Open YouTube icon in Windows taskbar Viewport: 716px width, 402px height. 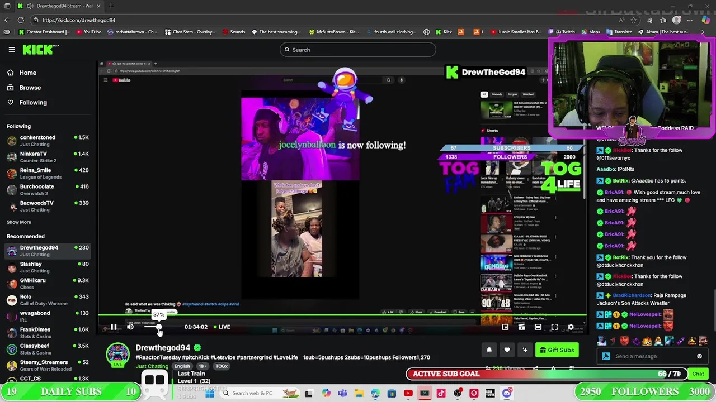(x=408, y=393)
